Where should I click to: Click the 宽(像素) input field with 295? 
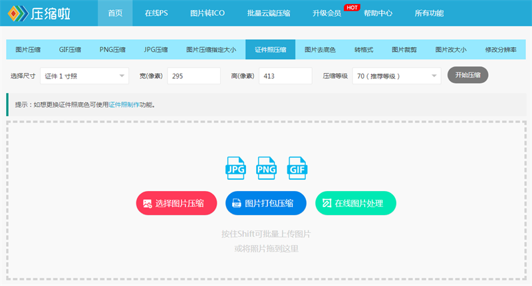(x=194, y=76)
